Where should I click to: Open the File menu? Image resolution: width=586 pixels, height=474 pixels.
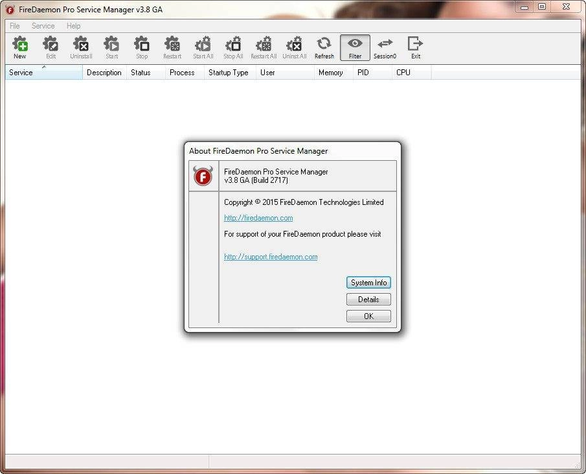coord(15,26)
